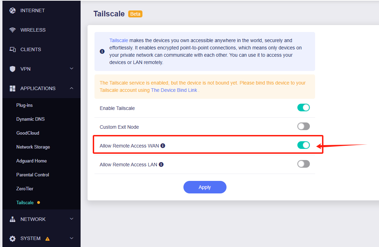This screenshot has width=379, height=247.
Task: Switch off Allow Remote Access WAN toggle
Action: click(304, 145)
